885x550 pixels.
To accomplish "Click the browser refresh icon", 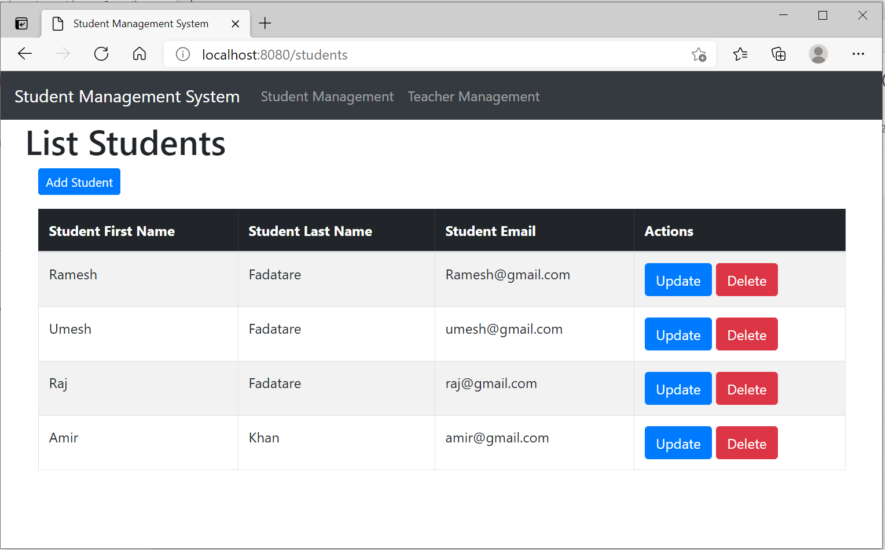I will pyautogui.click(x=101, y=54).
